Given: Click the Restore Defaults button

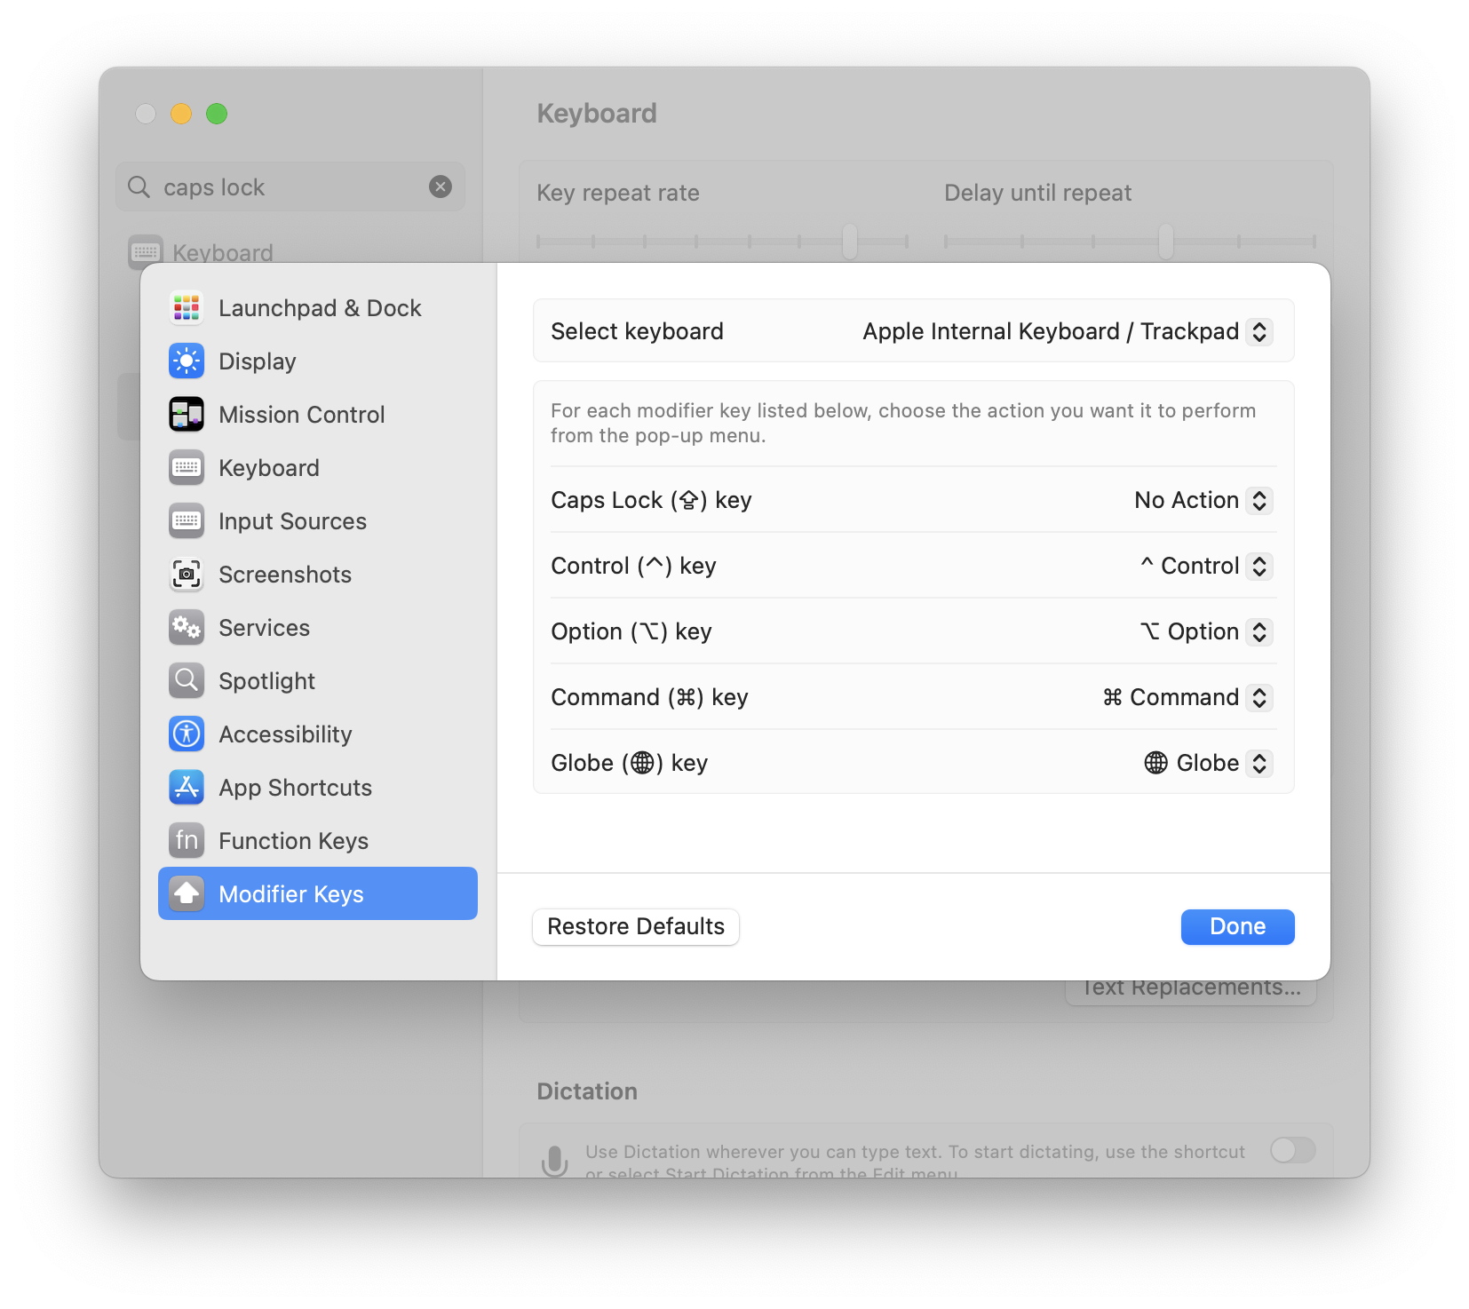Looking at the screenshot, I should click(636, 926).
